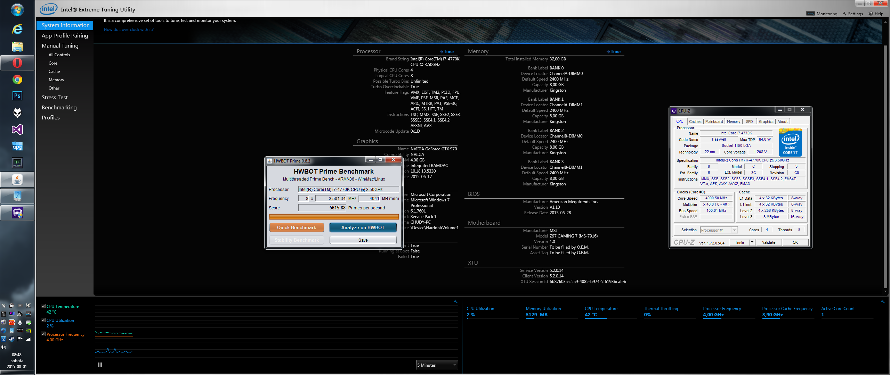
Task: Click OK button in CPU-Z
Action: coord(795,243)
